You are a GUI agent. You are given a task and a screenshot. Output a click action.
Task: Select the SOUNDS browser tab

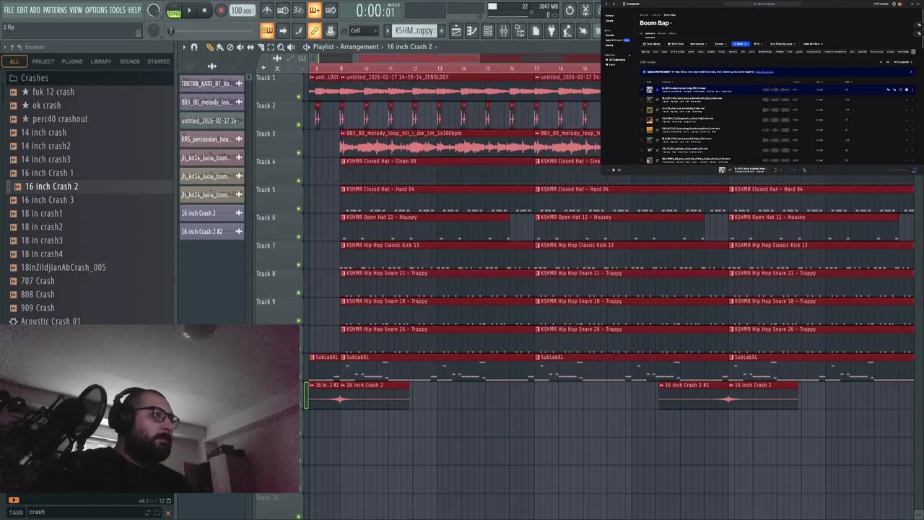[x=130, y=61]
